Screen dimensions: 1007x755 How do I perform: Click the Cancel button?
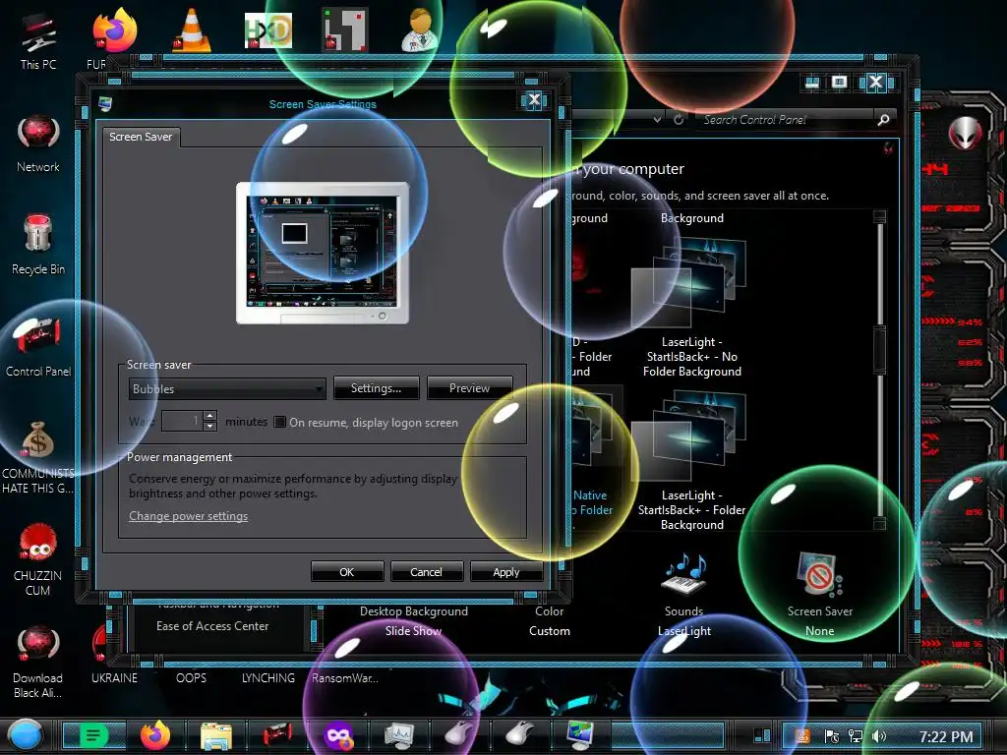pos(427,571)
